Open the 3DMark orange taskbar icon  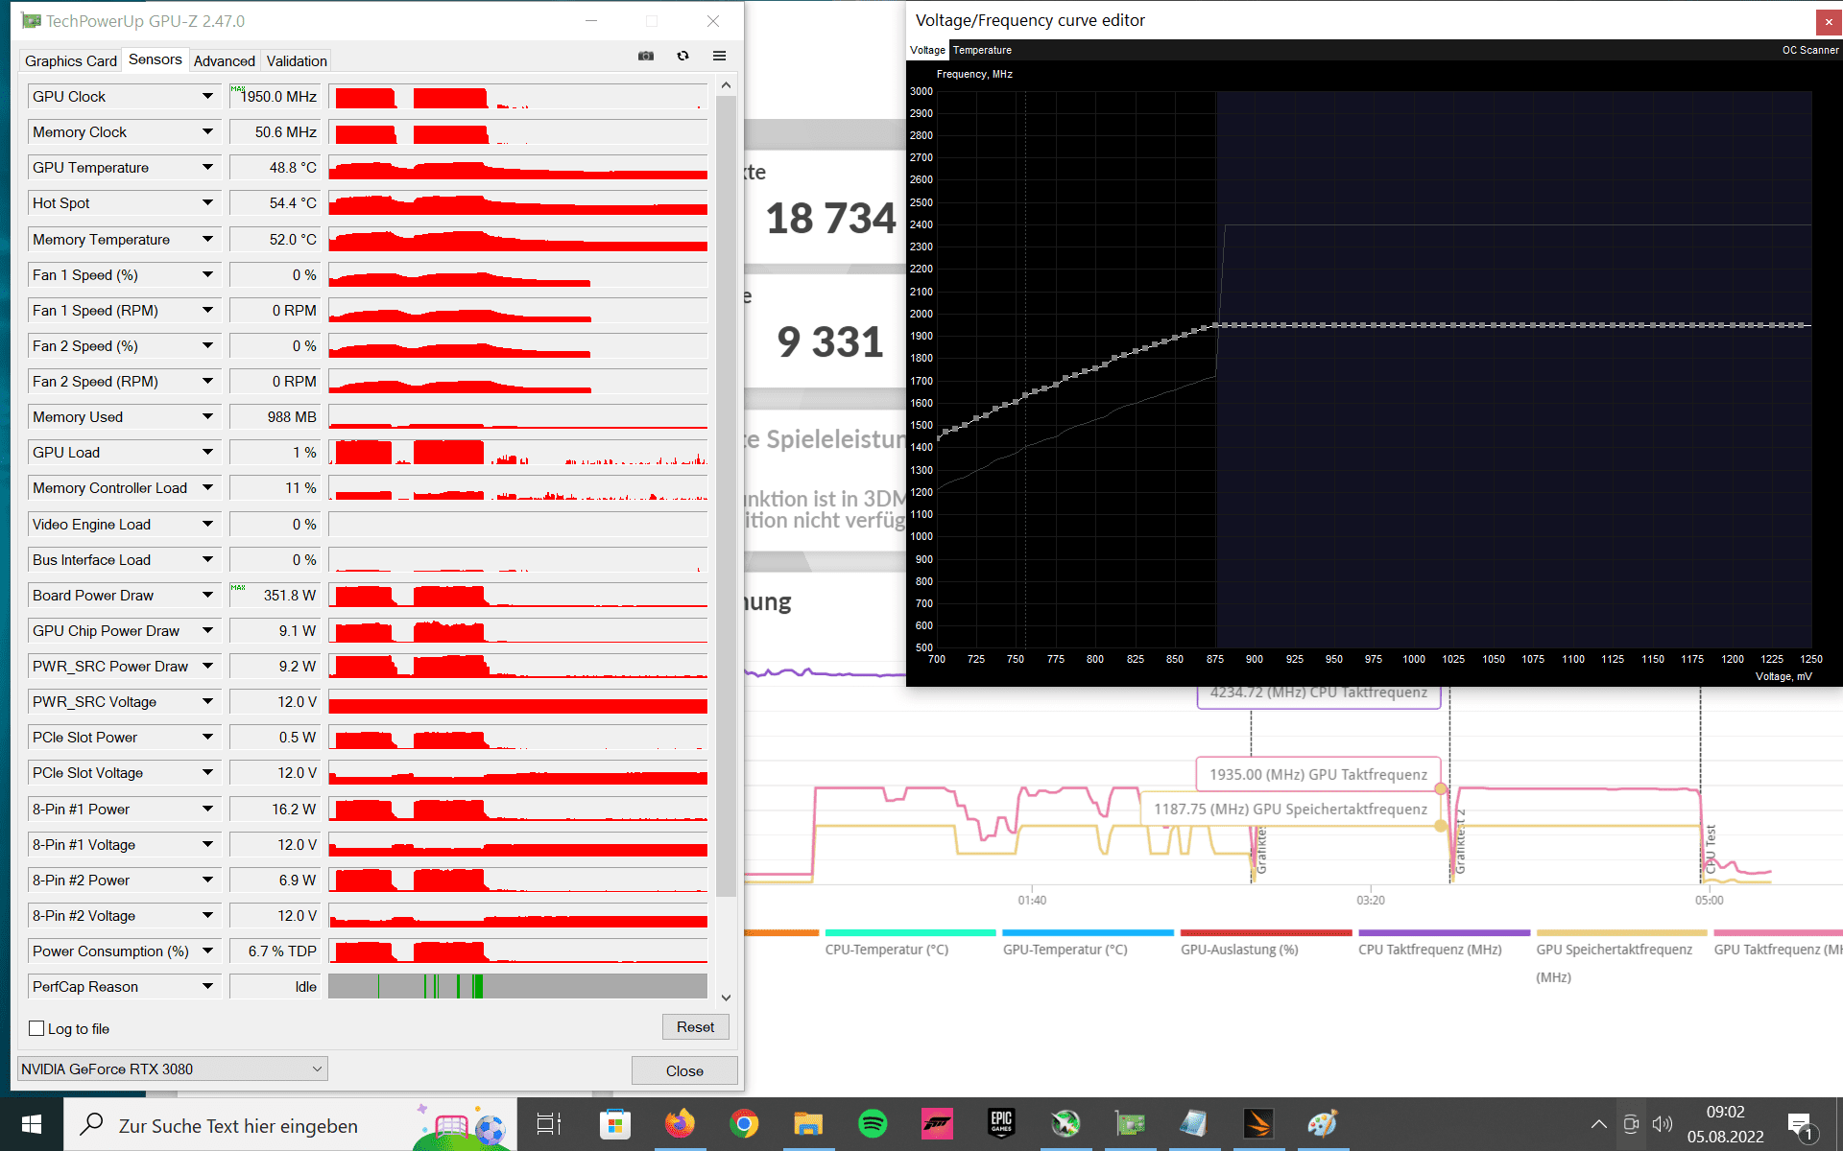pos(1258,1124)
